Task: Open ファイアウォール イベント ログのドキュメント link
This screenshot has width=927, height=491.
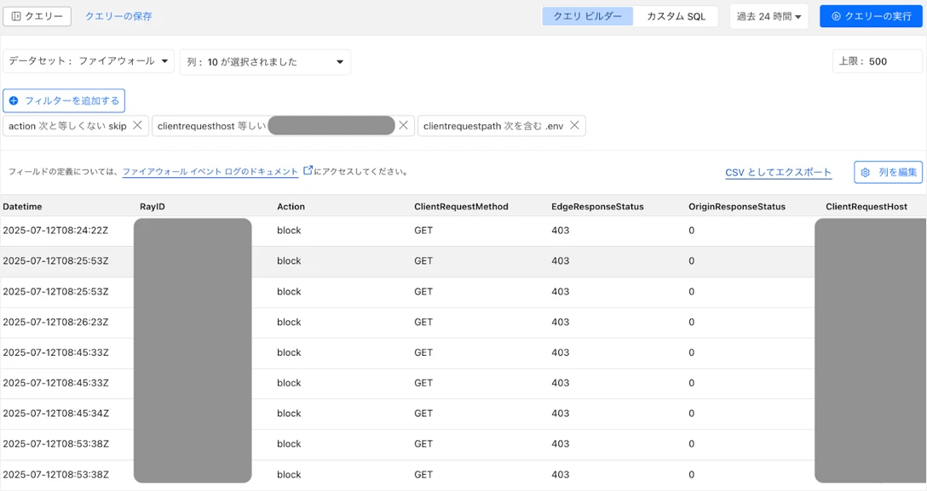Action: pos(210,172)
